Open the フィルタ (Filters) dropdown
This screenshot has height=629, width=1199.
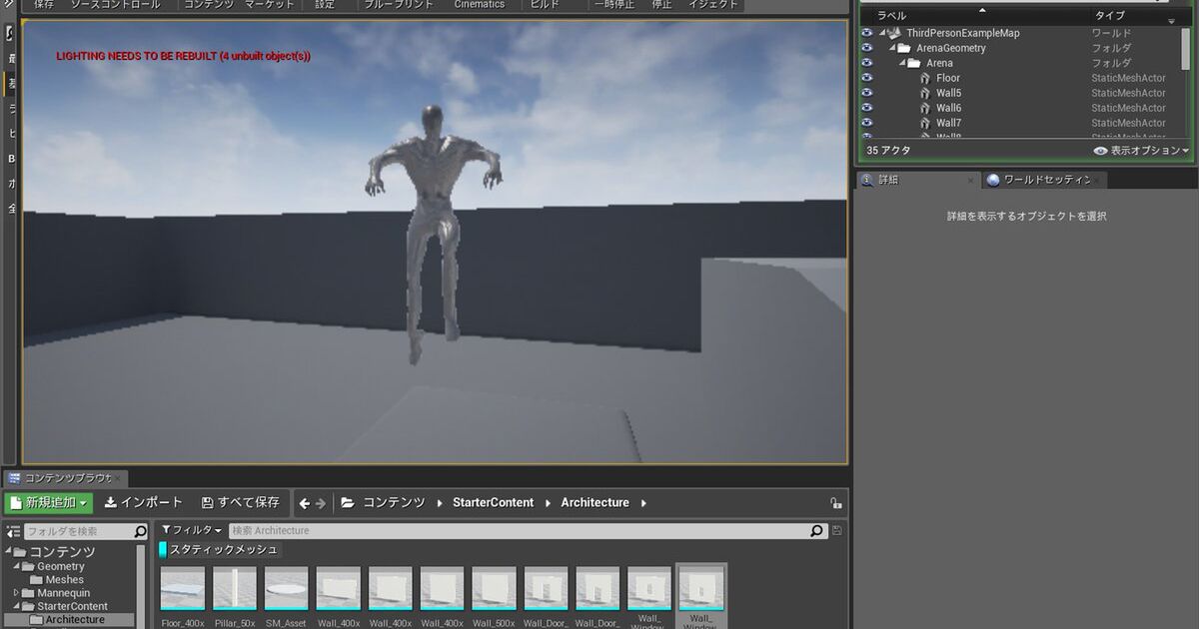(x=192, y=531)
